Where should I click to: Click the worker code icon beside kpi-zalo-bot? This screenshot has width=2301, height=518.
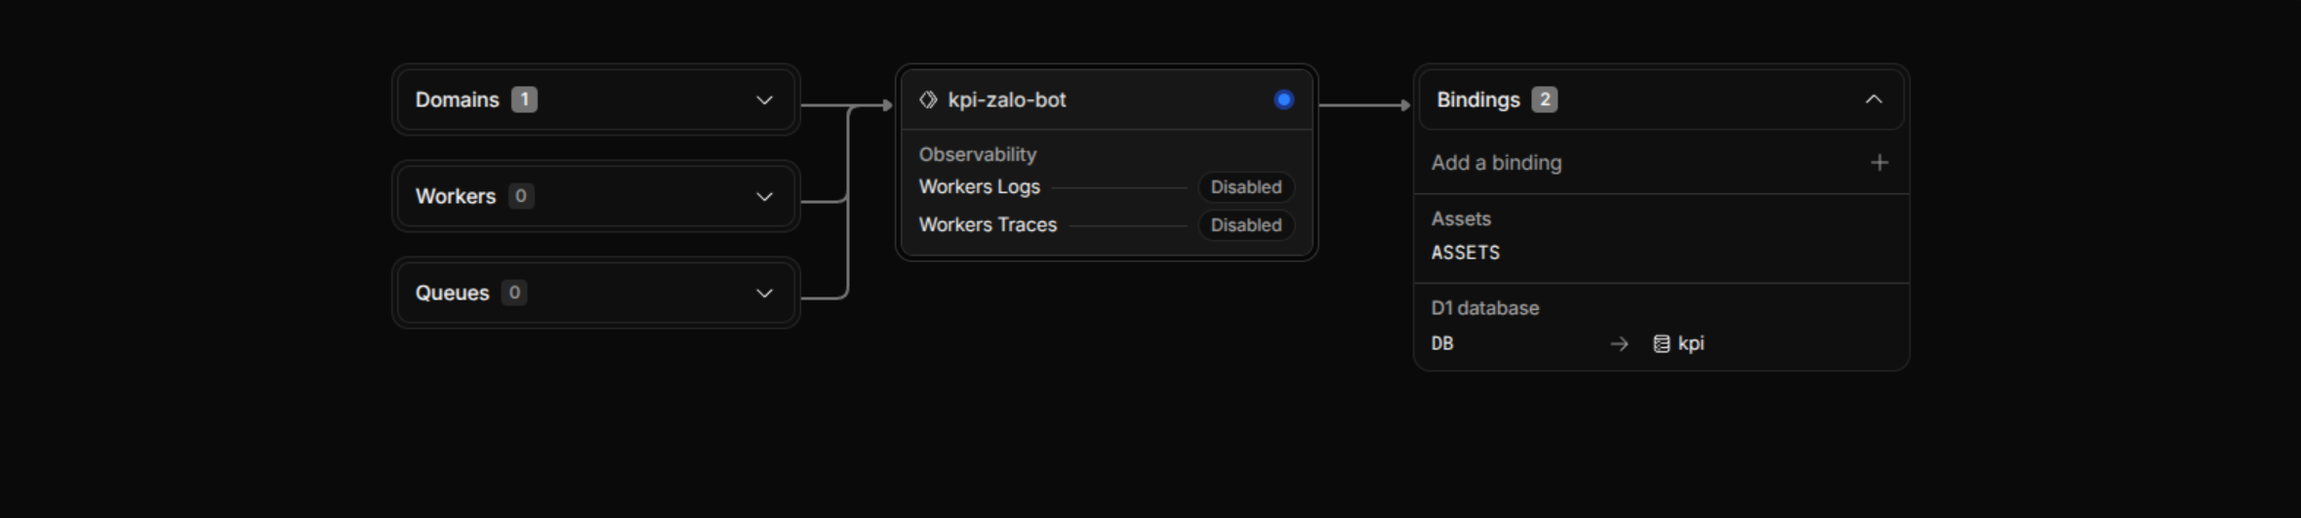(x=928, y=100)
